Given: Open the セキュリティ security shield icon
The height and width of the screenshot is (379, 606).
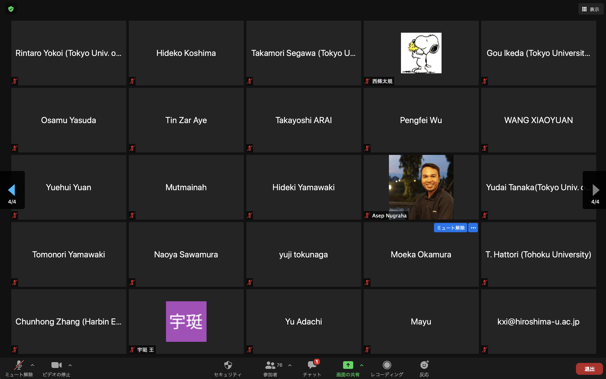Looking at the screenshot, I should tap(228, 365).
